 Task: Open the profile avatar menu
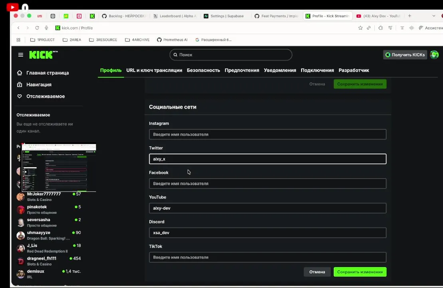pyautogui.click(x=434, y=55)
